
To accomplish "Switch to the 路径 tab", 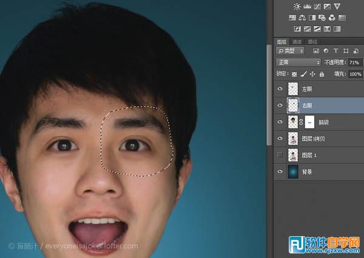I will 312,42.
